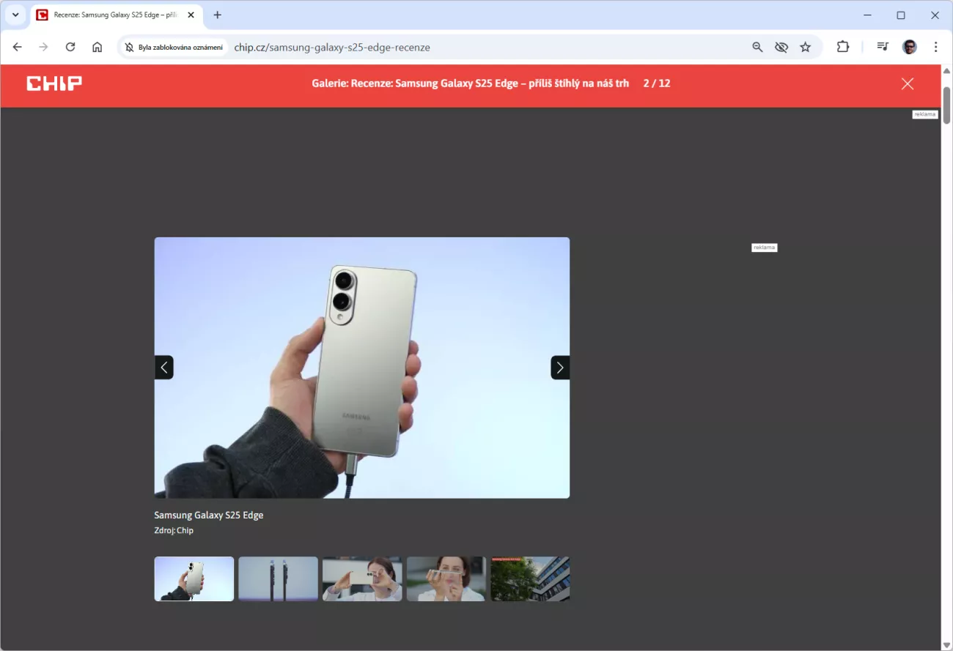
Task: Go to the browser home page
Action: click(97, 47)
